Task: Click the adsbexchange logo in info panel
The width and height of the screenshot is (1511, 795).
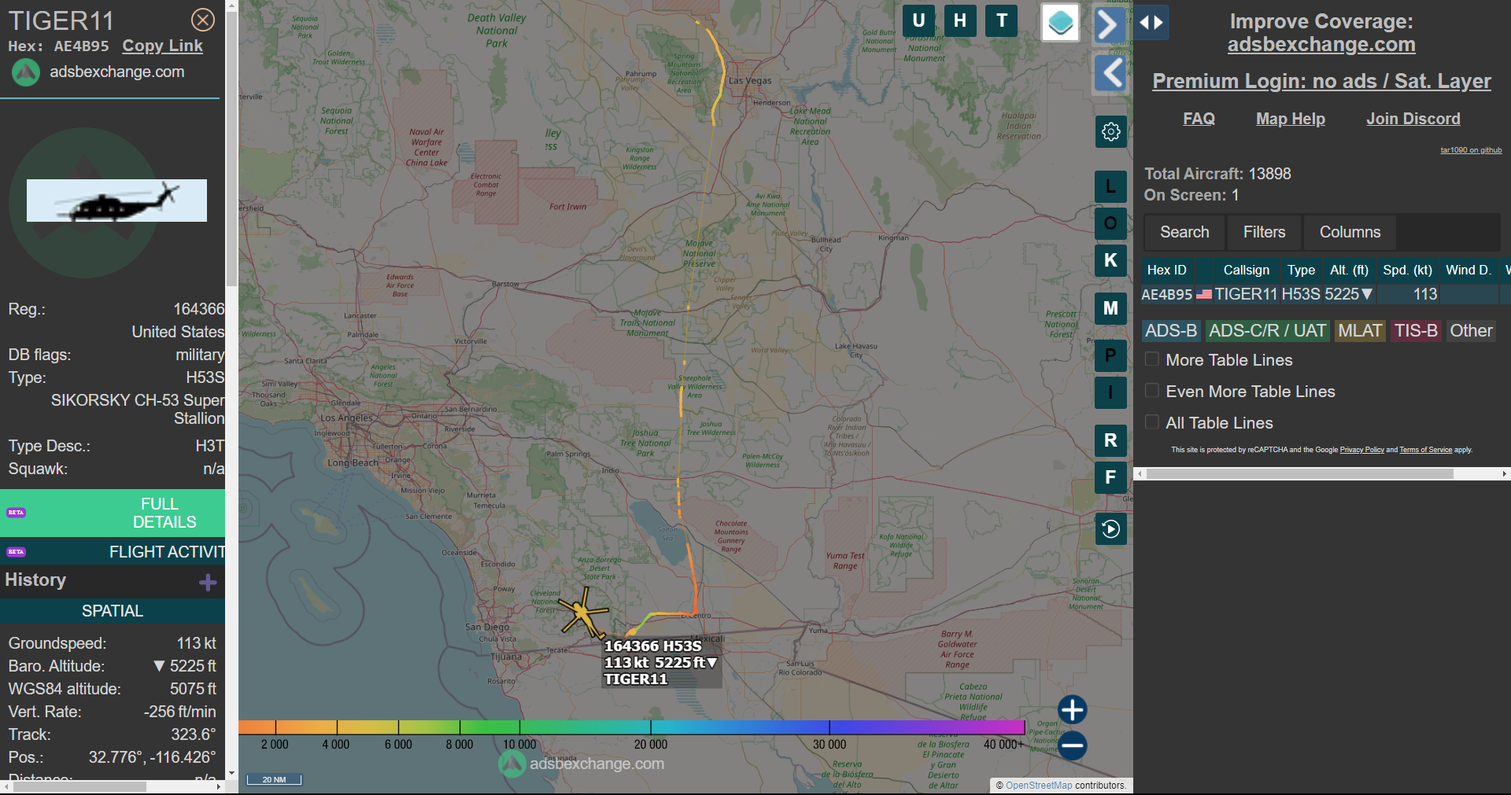Action: [25, 72]
